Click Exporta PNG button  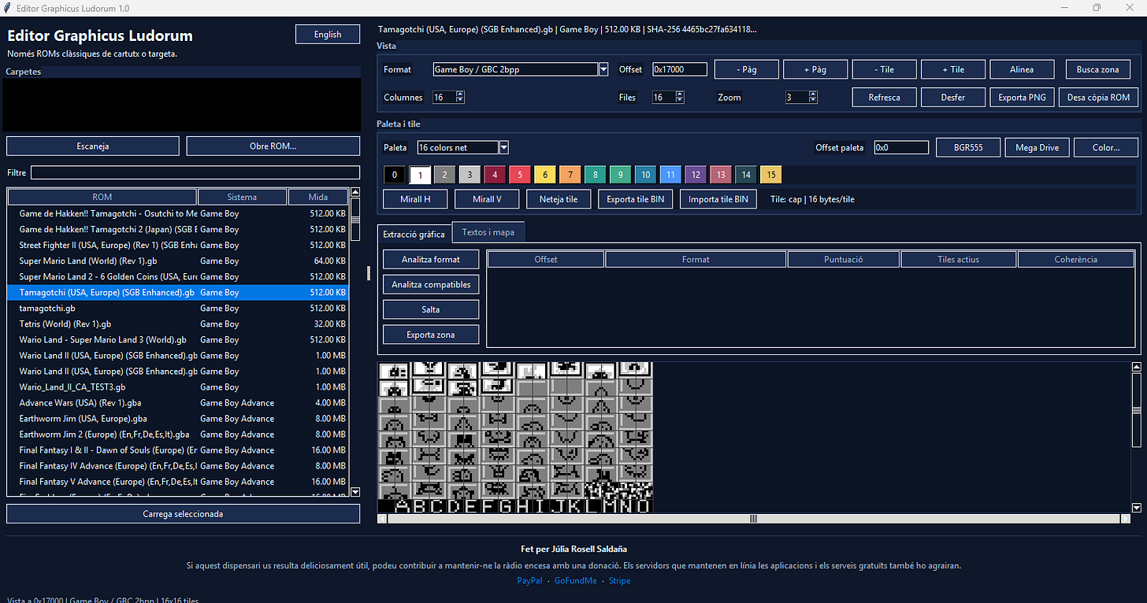pyautogui.click(x=1022, y=98)
